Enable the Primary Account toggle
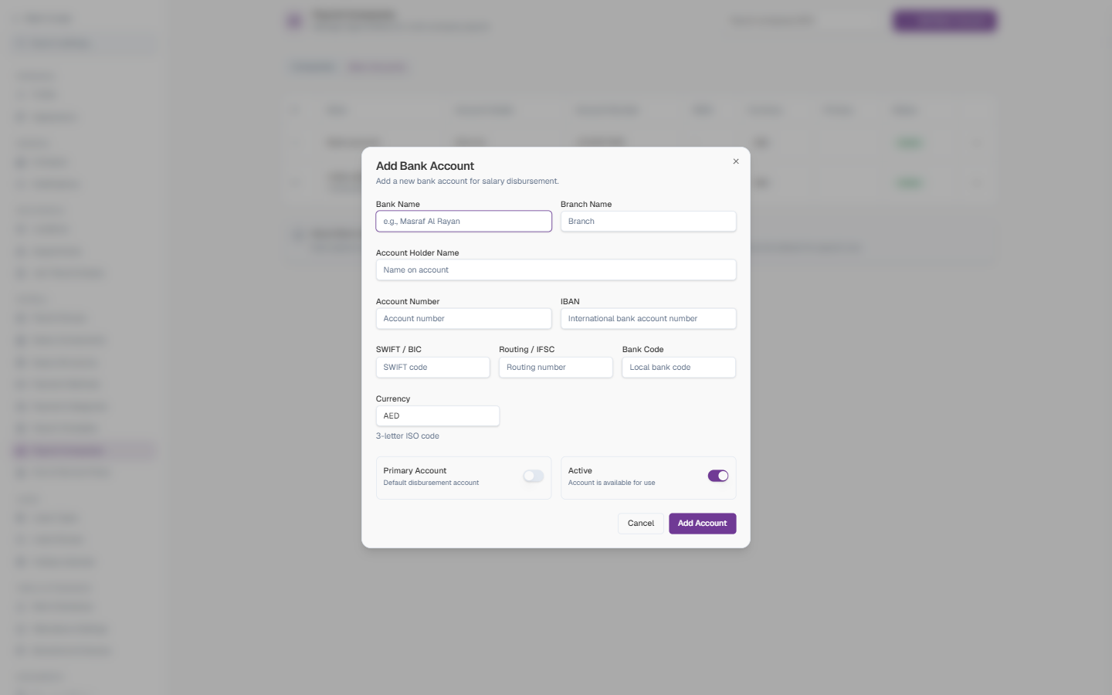Viewport: 1112px width, 695px height. pos(533,476)
